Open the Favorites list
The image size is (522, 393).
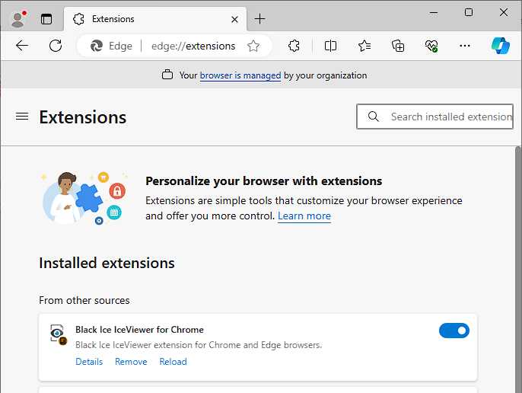click(364, 46)
